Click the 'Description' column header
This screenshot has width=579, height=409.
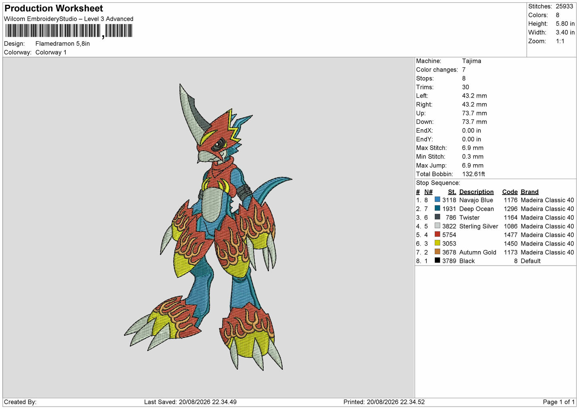click(476, 192)
